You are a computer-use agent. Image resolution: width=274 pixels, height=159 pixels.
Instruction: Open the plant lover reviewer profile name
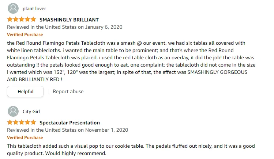tap(34, 8)
